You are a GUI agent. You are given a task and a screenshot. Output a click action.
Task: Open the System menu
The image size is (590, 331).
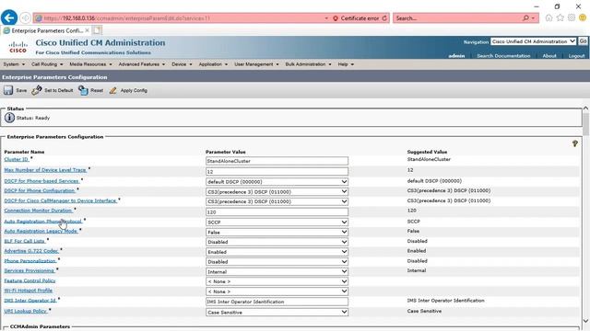tap(14, 64)
